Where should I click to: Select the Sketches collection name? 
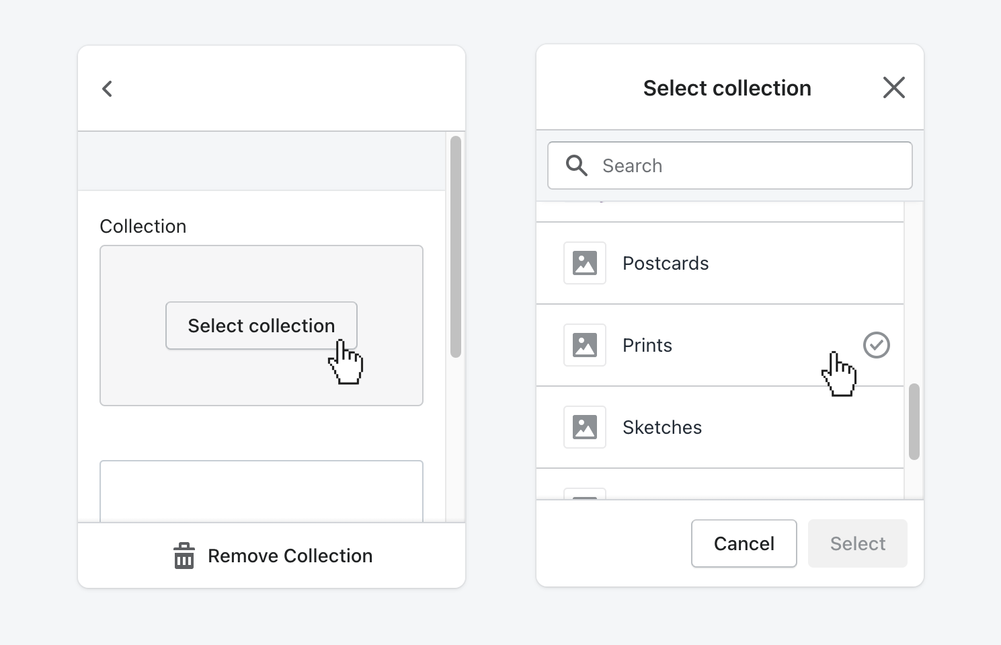point(662,427)
